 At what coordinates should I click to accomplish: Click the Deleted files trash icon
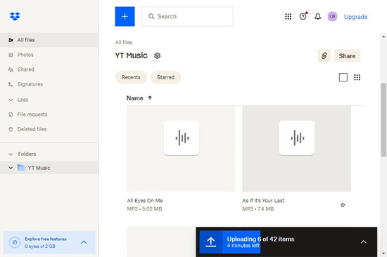[x=11, y=129]
